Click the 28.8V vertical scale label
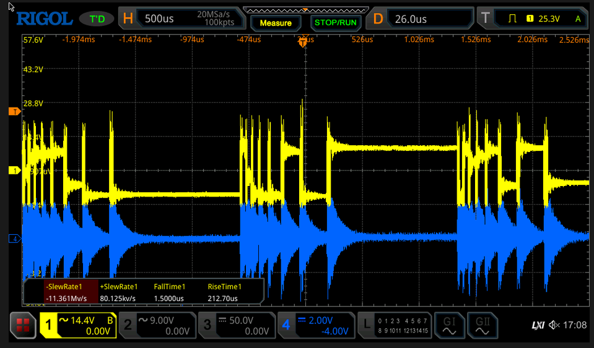594x348 pixels. tap(33, 103)
